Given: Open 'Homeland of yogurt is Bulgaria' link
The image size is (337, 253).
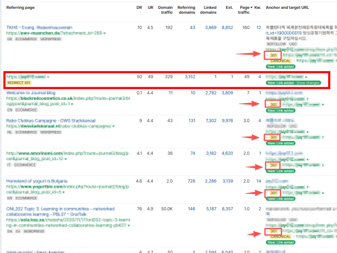Looking at the screenshot, I should (37, 181).
